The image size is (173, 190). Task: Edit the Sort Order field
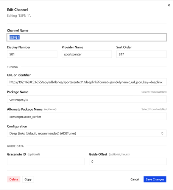pos(141,54)
